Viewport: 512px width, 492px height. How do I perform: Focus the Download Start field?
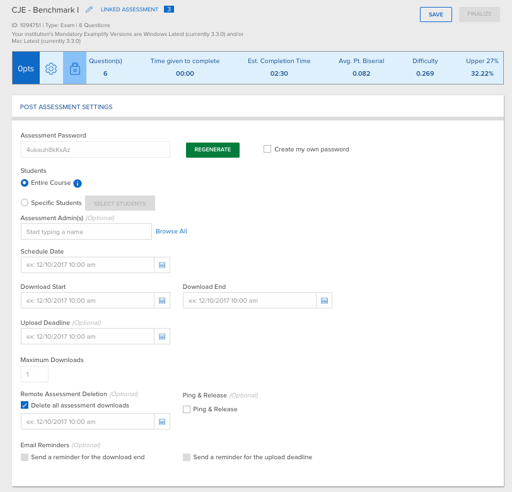[x=88, y=300]
